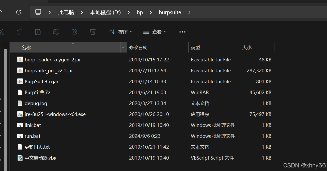Select Burp字典.7z file name
Image resolution: width=327 pixels, height=171 pixels.
coord(38,92)
